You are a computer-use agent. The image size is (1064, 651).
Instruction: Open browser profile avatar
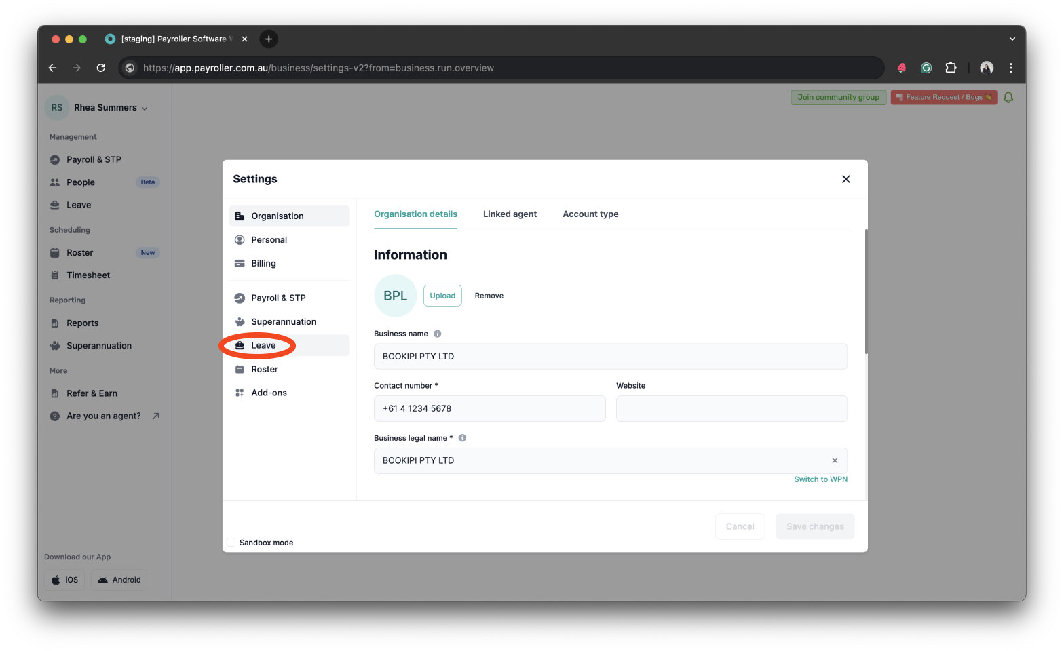click(x=987, y=68)
